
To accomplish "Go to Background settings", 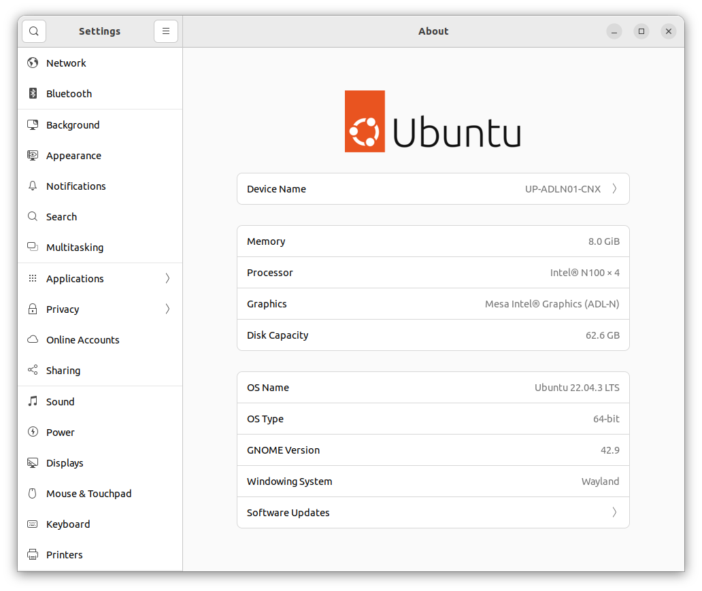I will (x=100, y=124).
